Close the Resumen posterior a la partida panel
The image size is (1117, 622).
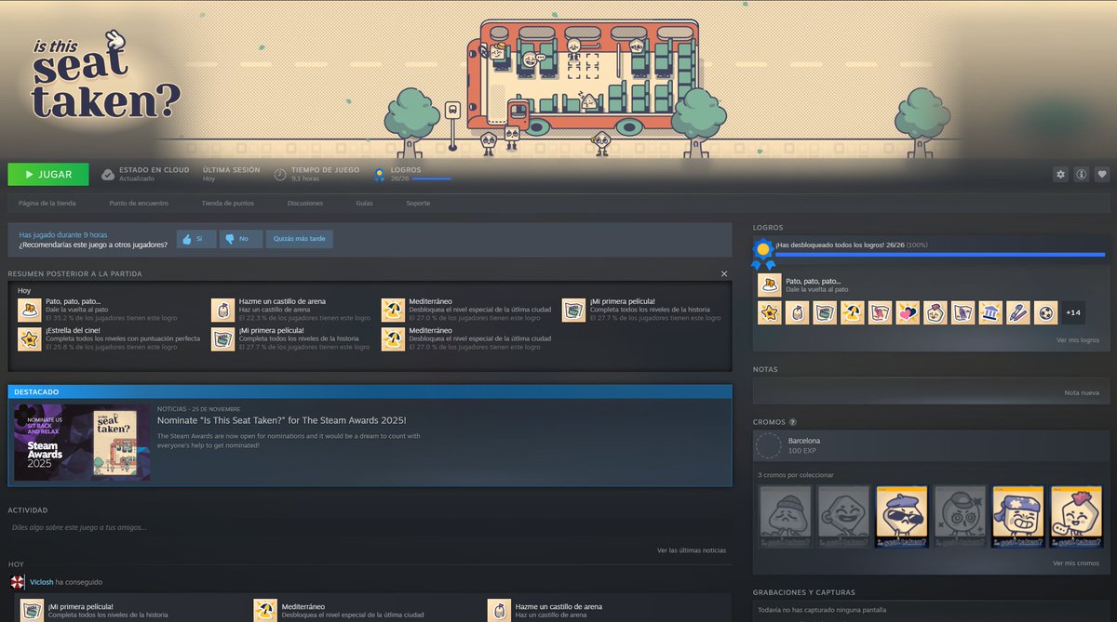point(724,273)
